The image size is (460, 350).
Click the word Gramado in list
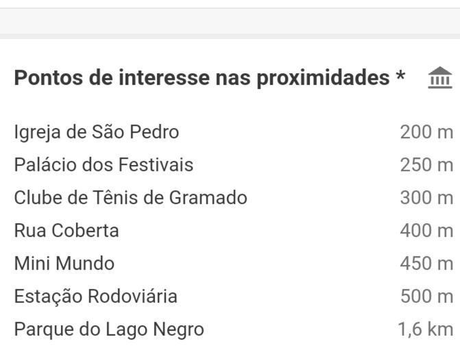[x=208, y=197]
